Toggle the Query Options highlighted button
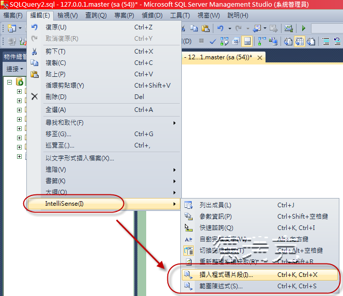343x296 pixels. pos(247,41)
